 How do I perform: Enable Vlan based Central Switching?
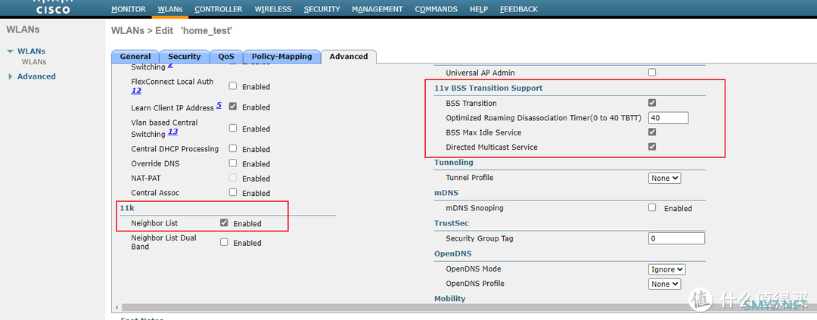(x=233, y=128)
